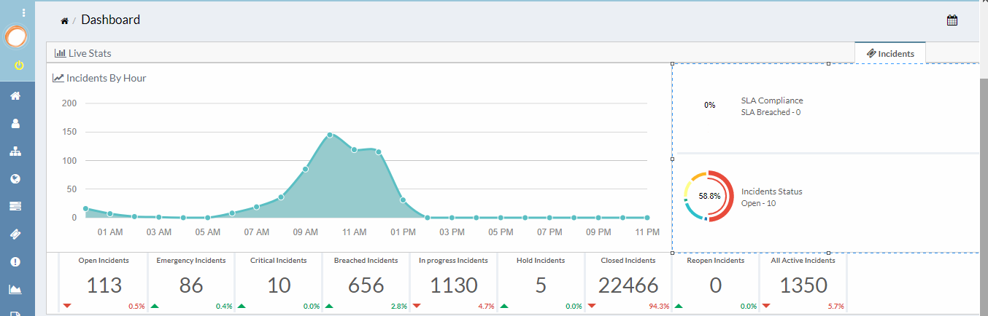Click the breadcrumb home icon

tap(64, 21)
